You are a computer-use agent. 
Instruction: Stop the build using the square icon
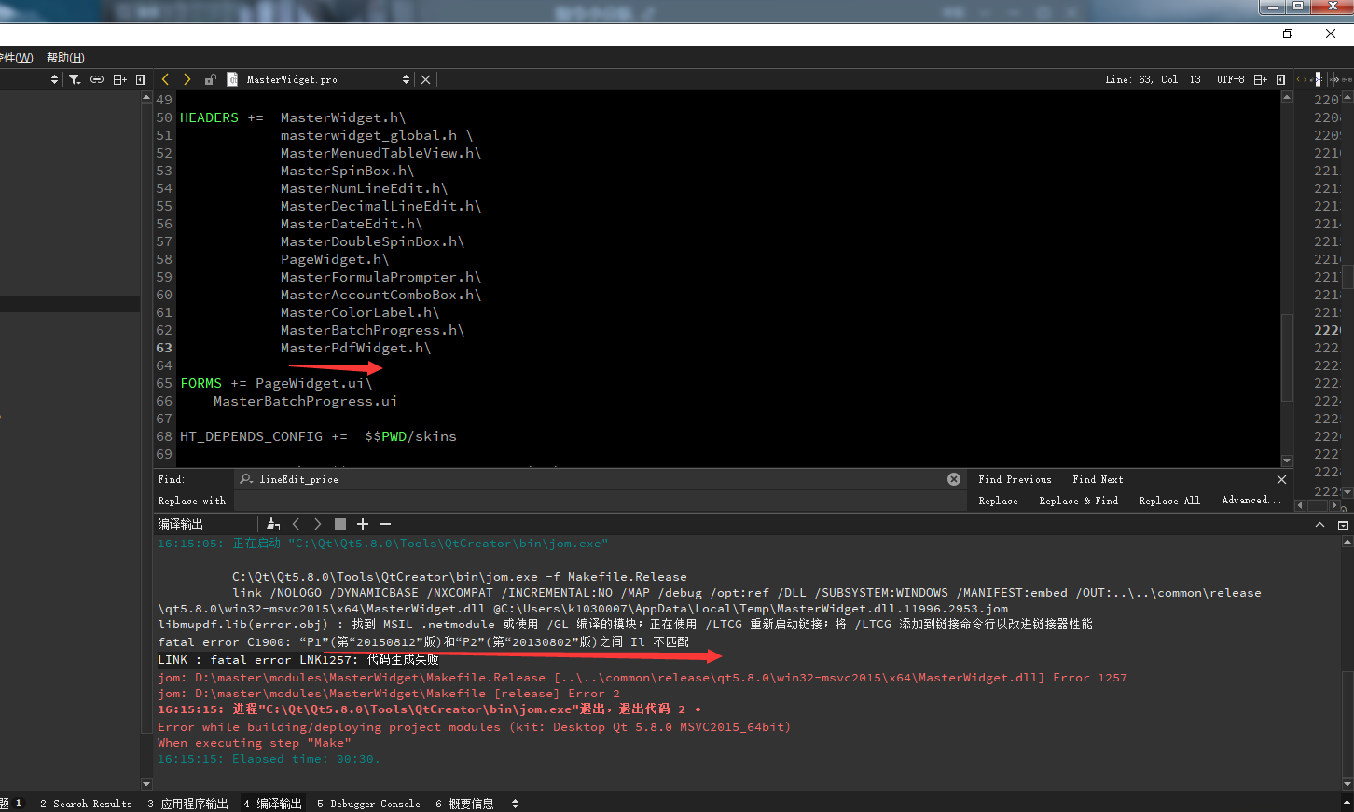[x=340, y=524]
